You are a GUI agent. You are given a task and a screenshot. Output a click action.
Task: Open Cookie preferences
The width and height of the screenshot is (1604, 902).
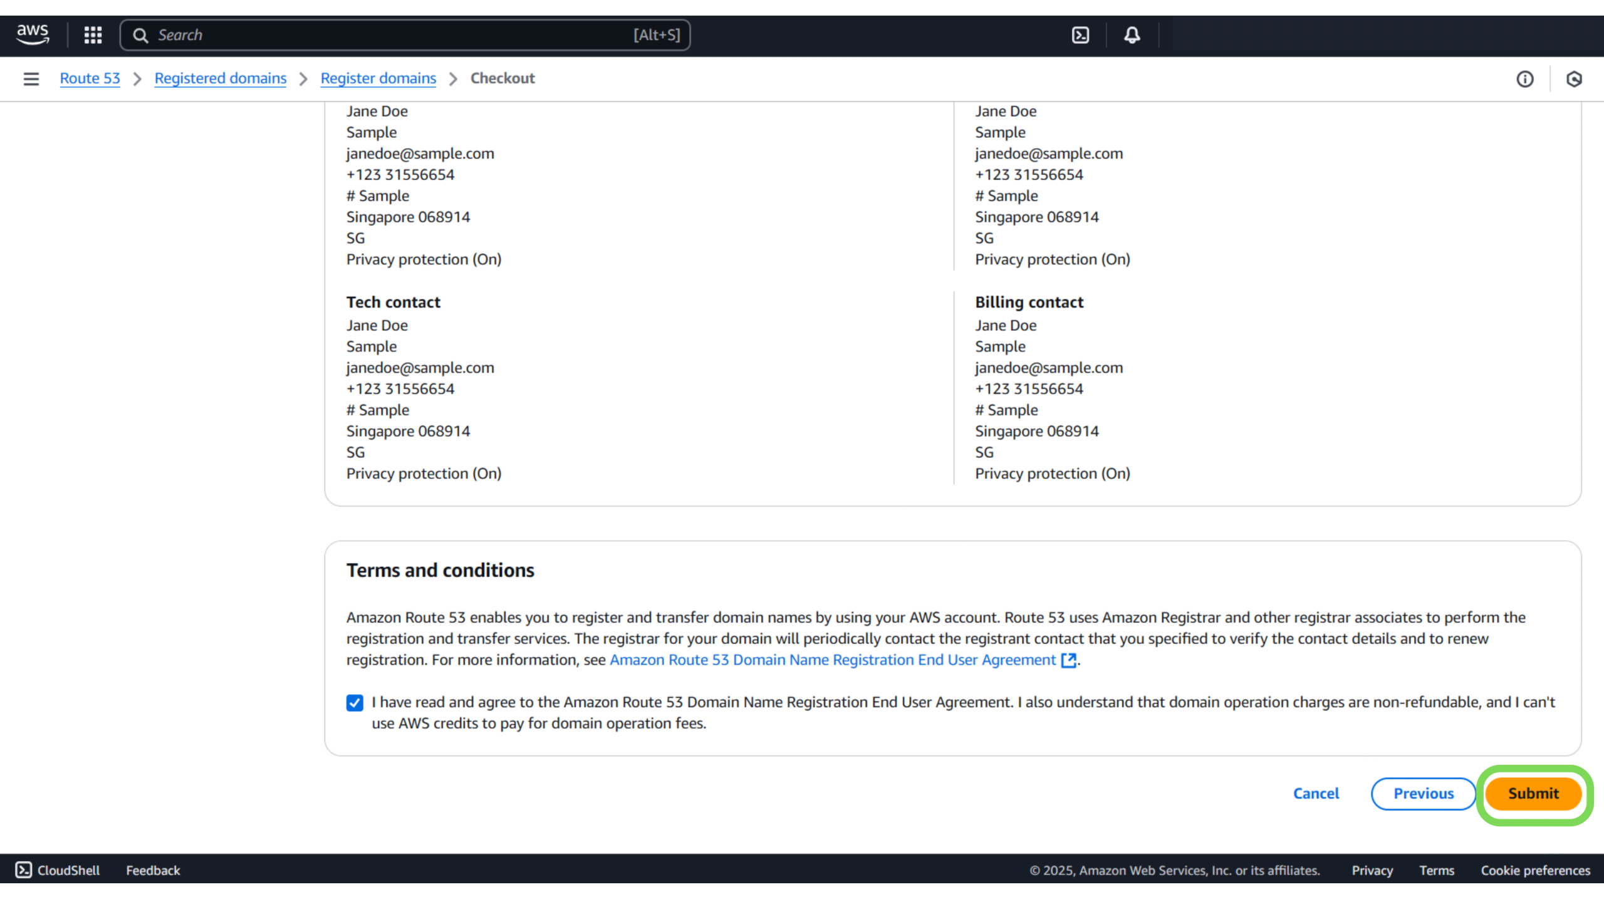pyautogui.click(x=1535, y=870)
